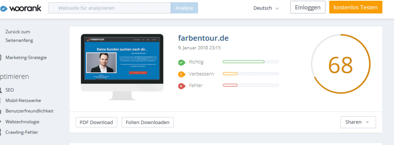
Task: Click the Einloggen button
Action: point(308,7)
